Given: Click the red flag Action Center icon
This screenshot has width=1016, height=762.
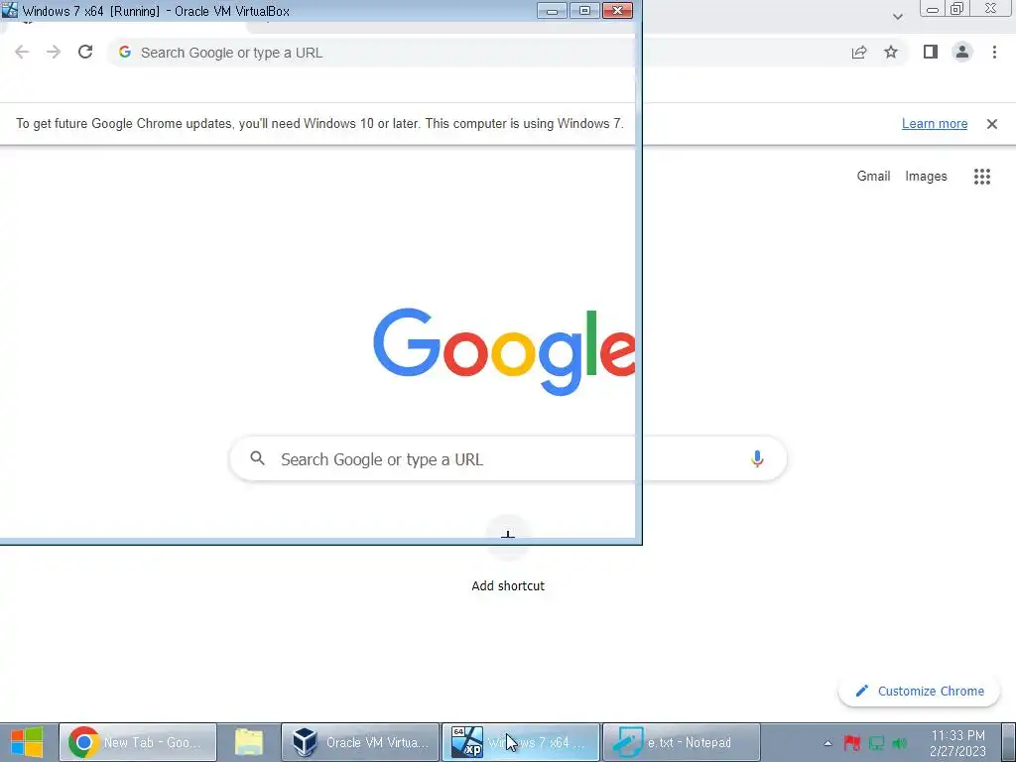Looking at the screenshot, I should 851,743.
